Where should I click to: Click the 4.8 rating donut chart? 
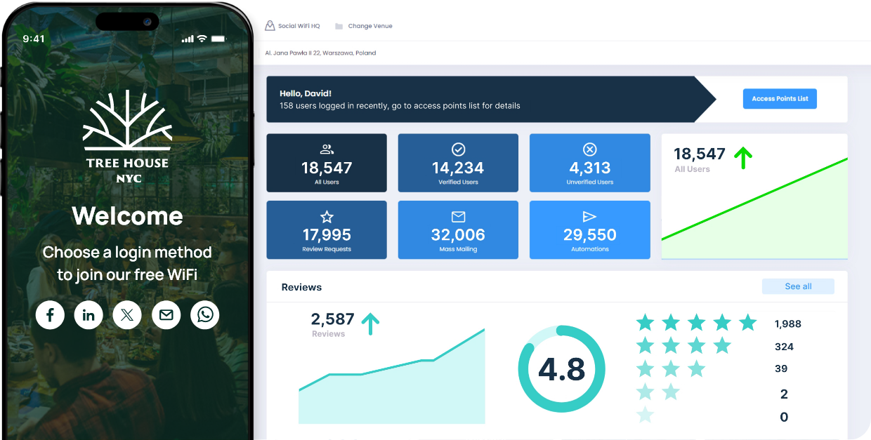[561, 368]
